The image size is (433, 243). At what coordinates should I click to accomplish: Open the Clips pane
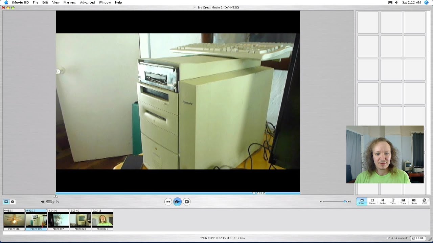[361, 201]
